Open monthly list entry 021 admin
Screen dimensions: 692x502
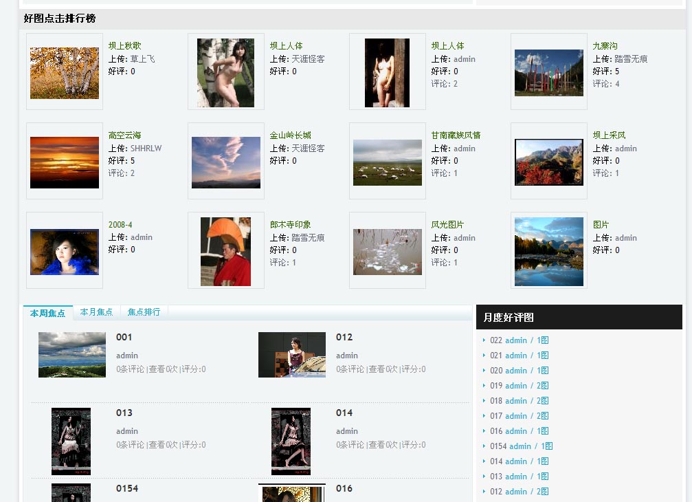coord(520,356)
